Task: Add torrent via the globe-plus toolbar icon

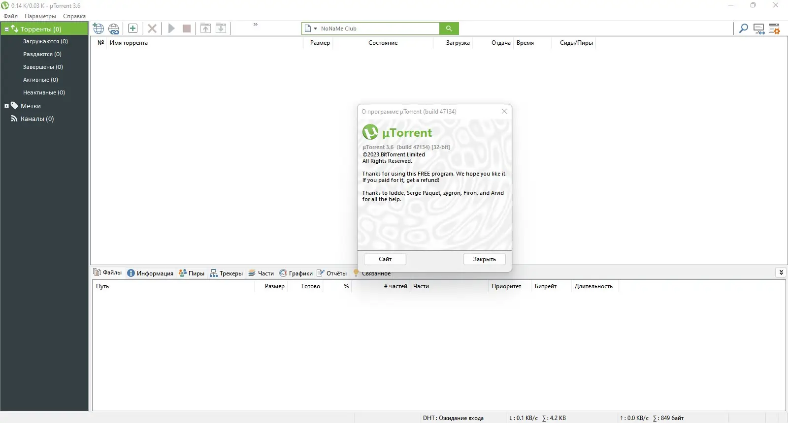Action: 98,29
